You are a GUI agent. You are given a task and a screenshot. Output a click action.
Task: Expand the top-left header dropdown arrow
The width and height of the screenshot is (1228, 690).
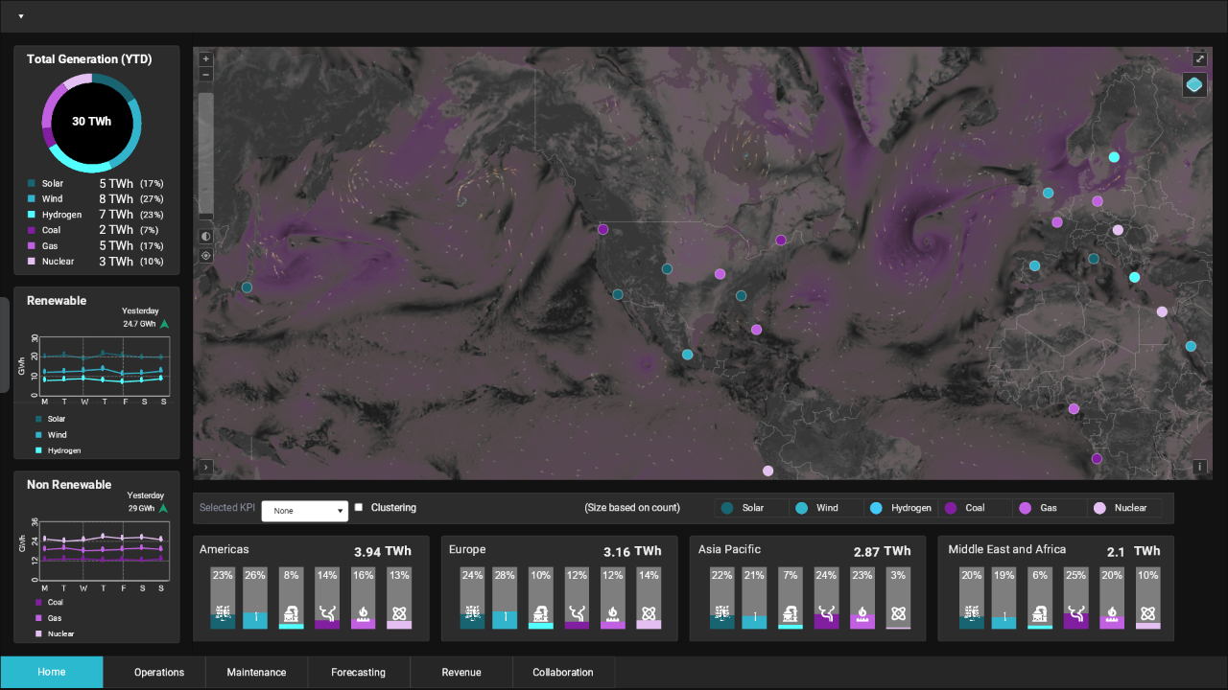(x=20, y=16)
